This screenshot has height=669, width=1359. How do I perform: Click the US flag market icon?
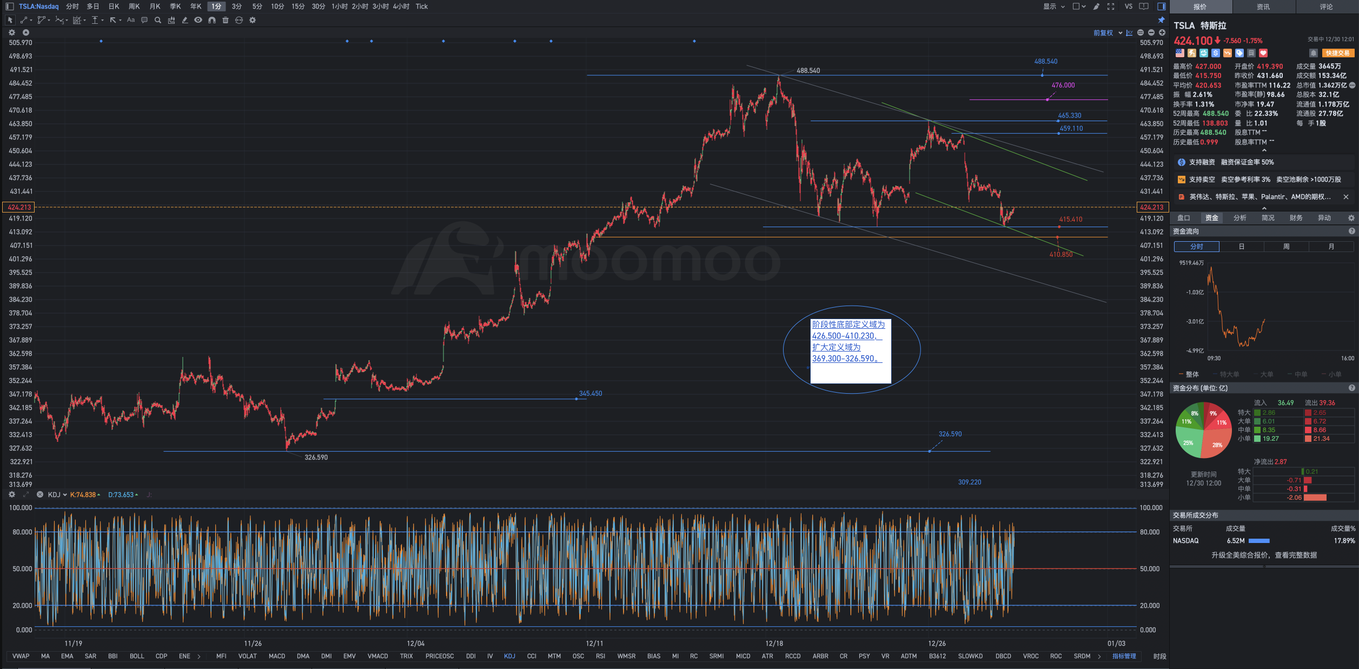point(1180,53)
